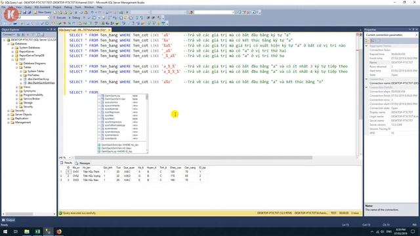Click the Que_quan column header in results

pyautogui.click(x=129, y=168)
